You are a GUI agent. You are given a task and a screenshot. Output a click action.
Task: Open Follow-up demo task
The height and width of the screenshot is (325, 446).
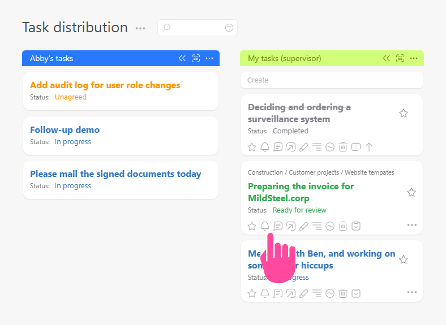[65, 130]
